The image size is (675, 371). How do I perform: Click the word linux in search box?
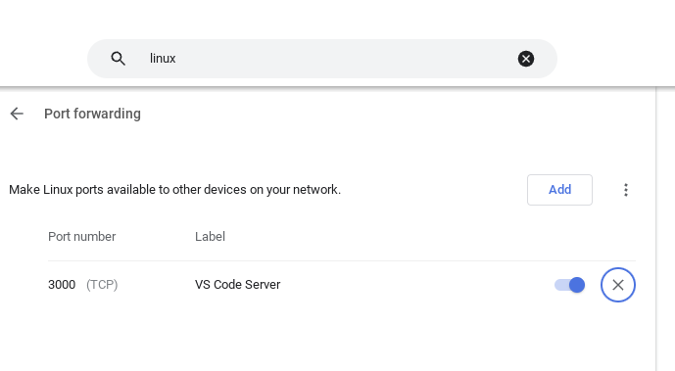163,59
